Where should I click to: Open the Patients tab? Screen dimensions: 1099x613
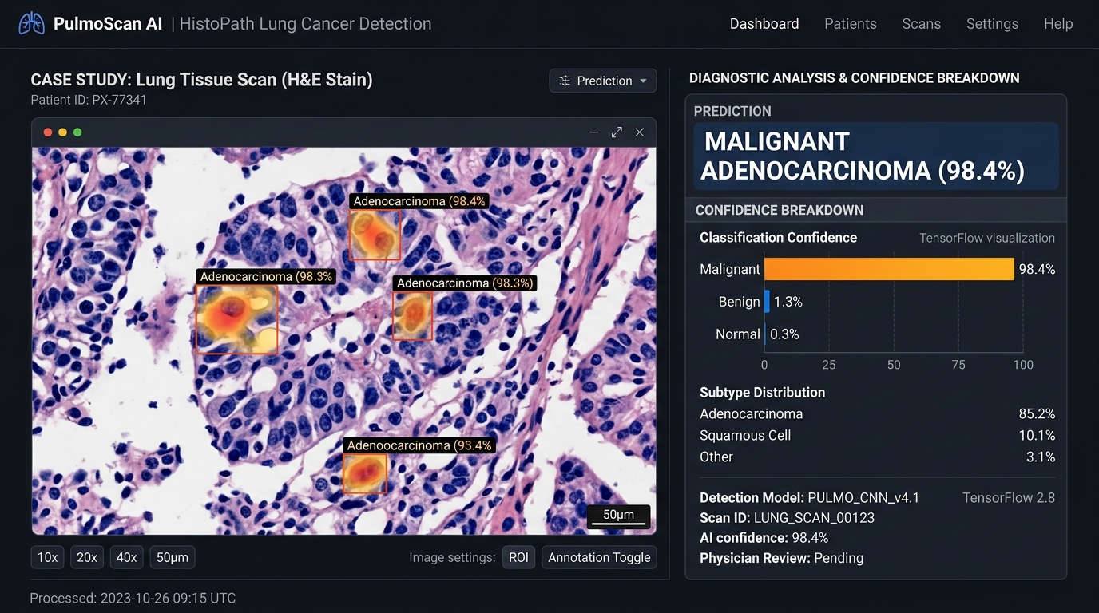click(x=851, y=24)
